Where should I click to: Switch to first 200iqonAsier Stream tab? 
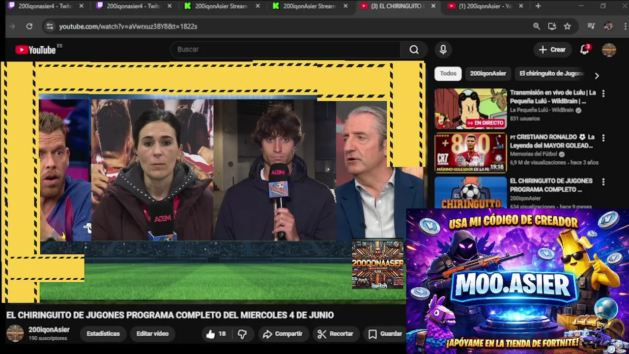(x=222, y=6)
